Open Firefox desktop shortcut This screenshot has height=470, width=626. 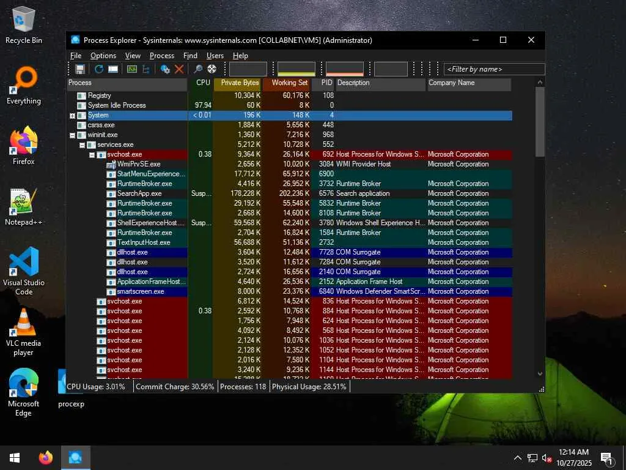[x=24, y=146]
